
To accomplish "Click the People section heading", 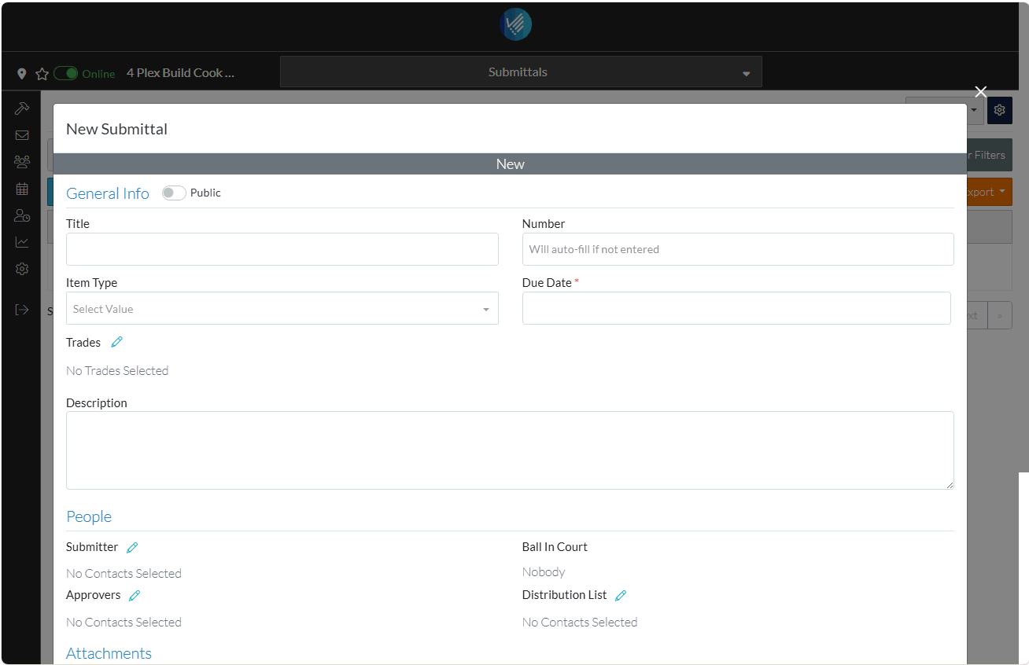I will point(89,516).
